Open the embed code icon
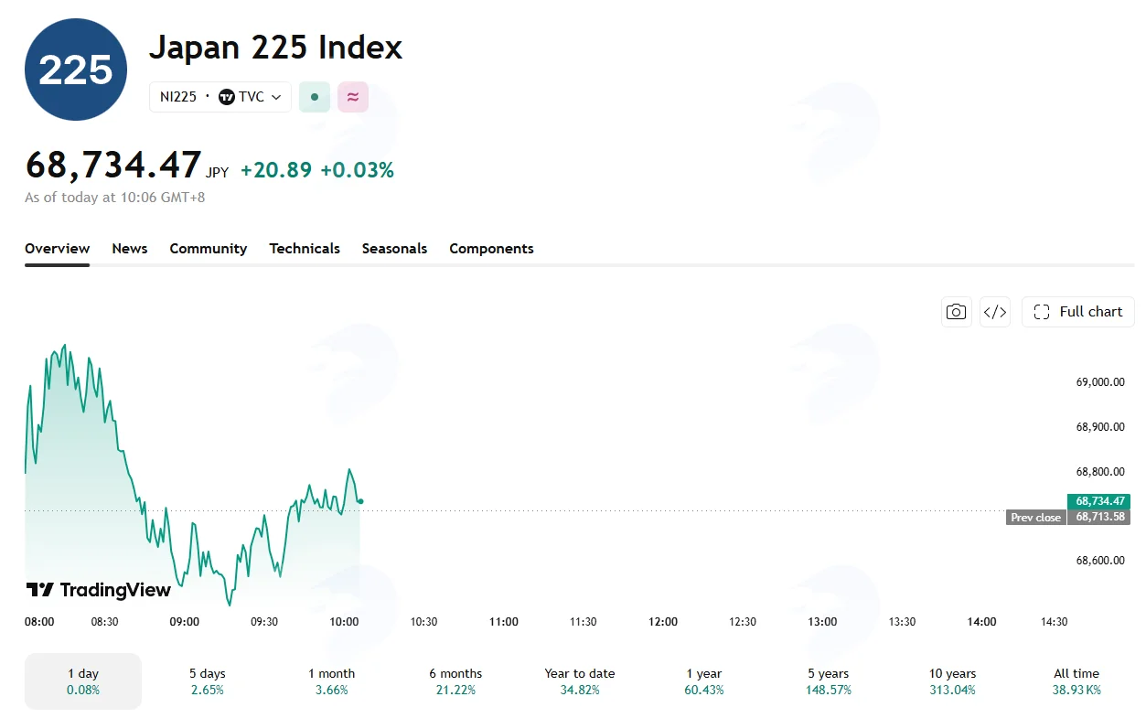Screen dimensions: 1146x718 pos(994,312)
